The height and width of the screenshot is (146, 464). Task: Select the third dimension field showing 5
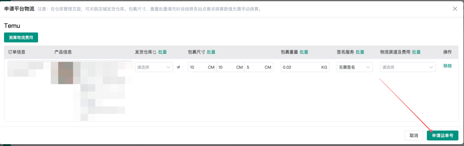(x=255, y=67)
